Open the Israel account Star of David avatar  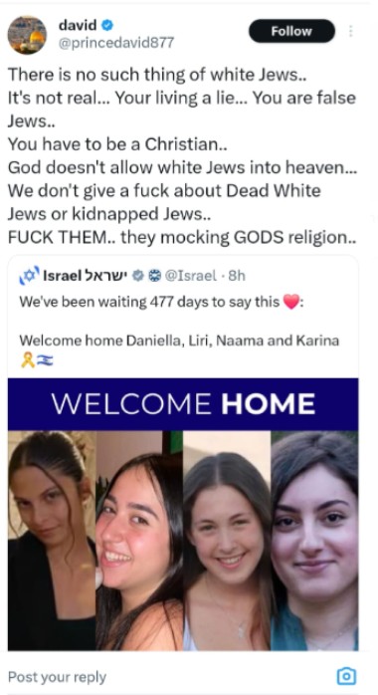[29, 276]
